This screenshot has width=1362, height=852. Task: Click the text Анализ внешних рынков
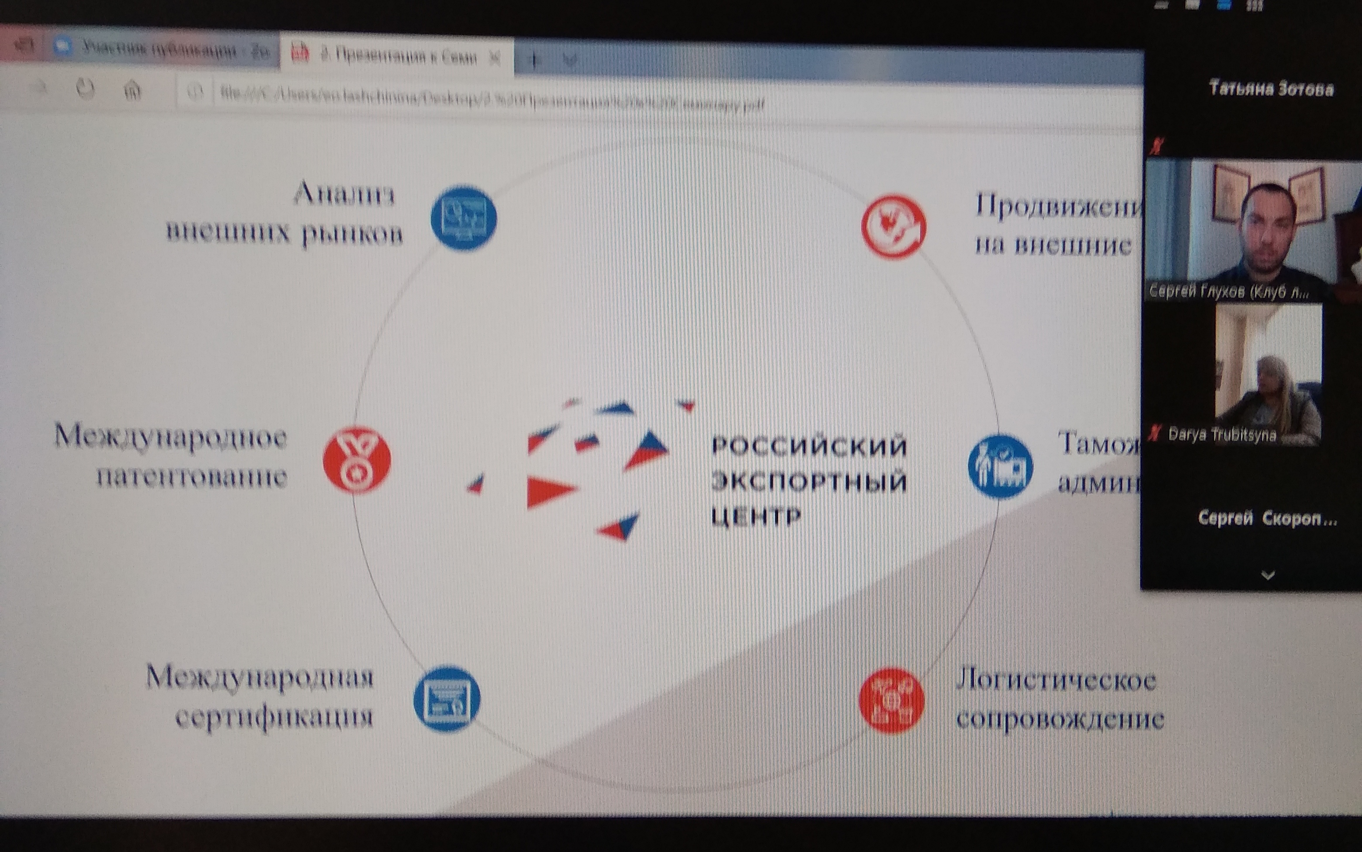point(285,214)
